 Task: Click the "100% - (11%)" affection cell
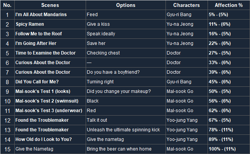222,149
